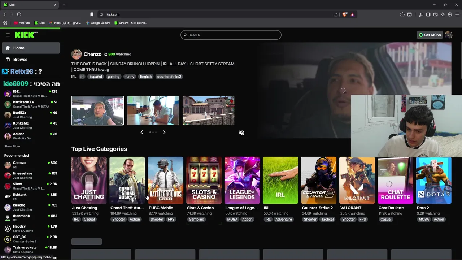Open dtanmanb in Recommended list
This screenshot has width=462, height=260.
31,218
